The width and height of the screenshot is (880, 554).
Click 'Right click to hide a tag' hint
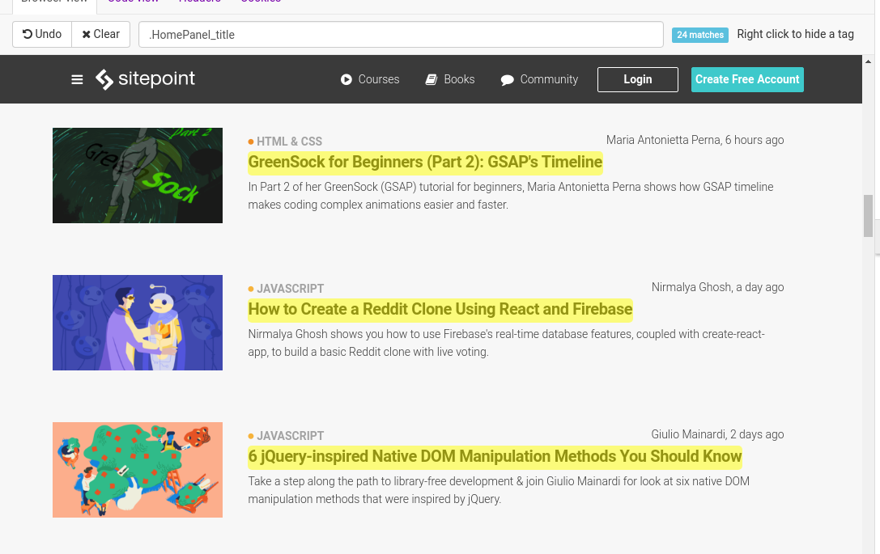[x=795, y=34]
